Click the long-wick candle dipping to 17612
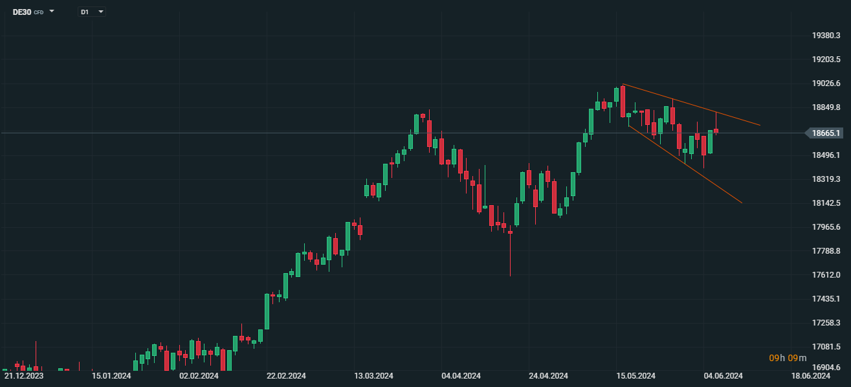851x387 pixels. [x=510, y=252]
